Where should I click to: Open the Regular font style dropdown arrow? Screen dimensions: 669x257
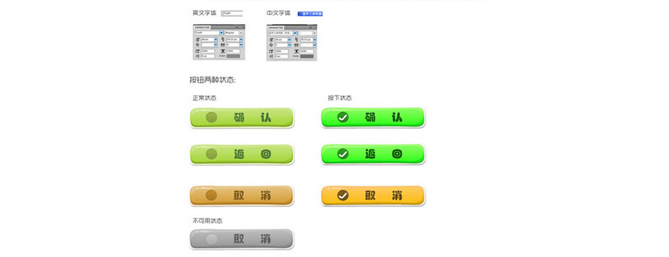(x=241, y=33)
